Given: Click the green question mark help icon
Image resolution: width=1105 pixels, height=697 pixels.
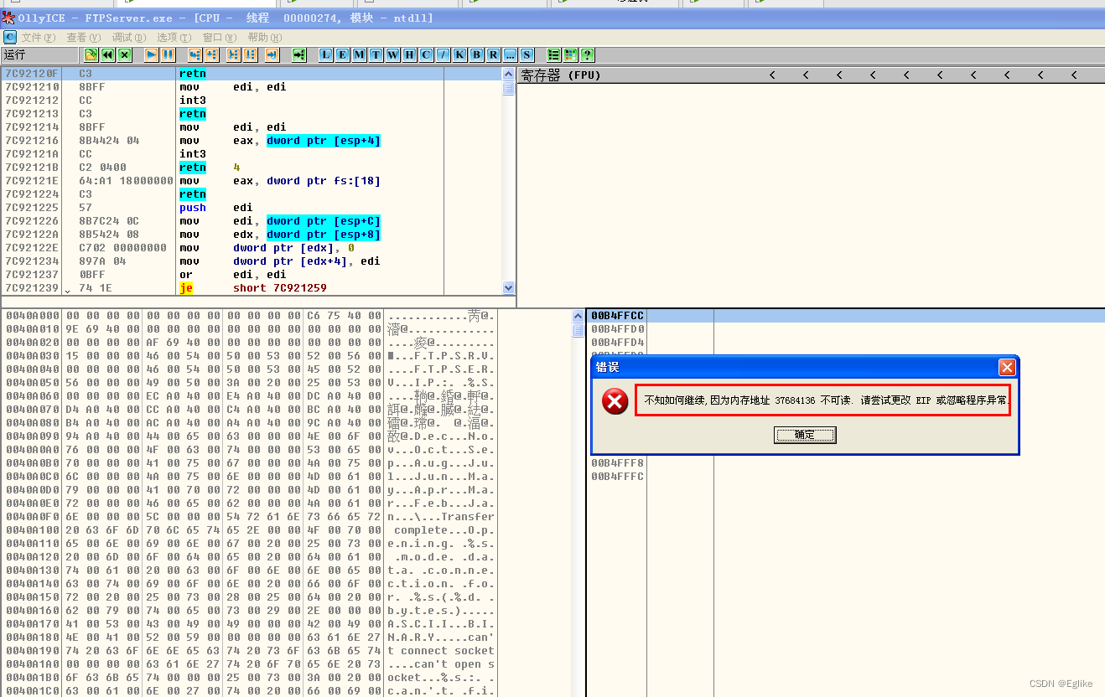Looking at the screenshot, I should tap(587, 54).
